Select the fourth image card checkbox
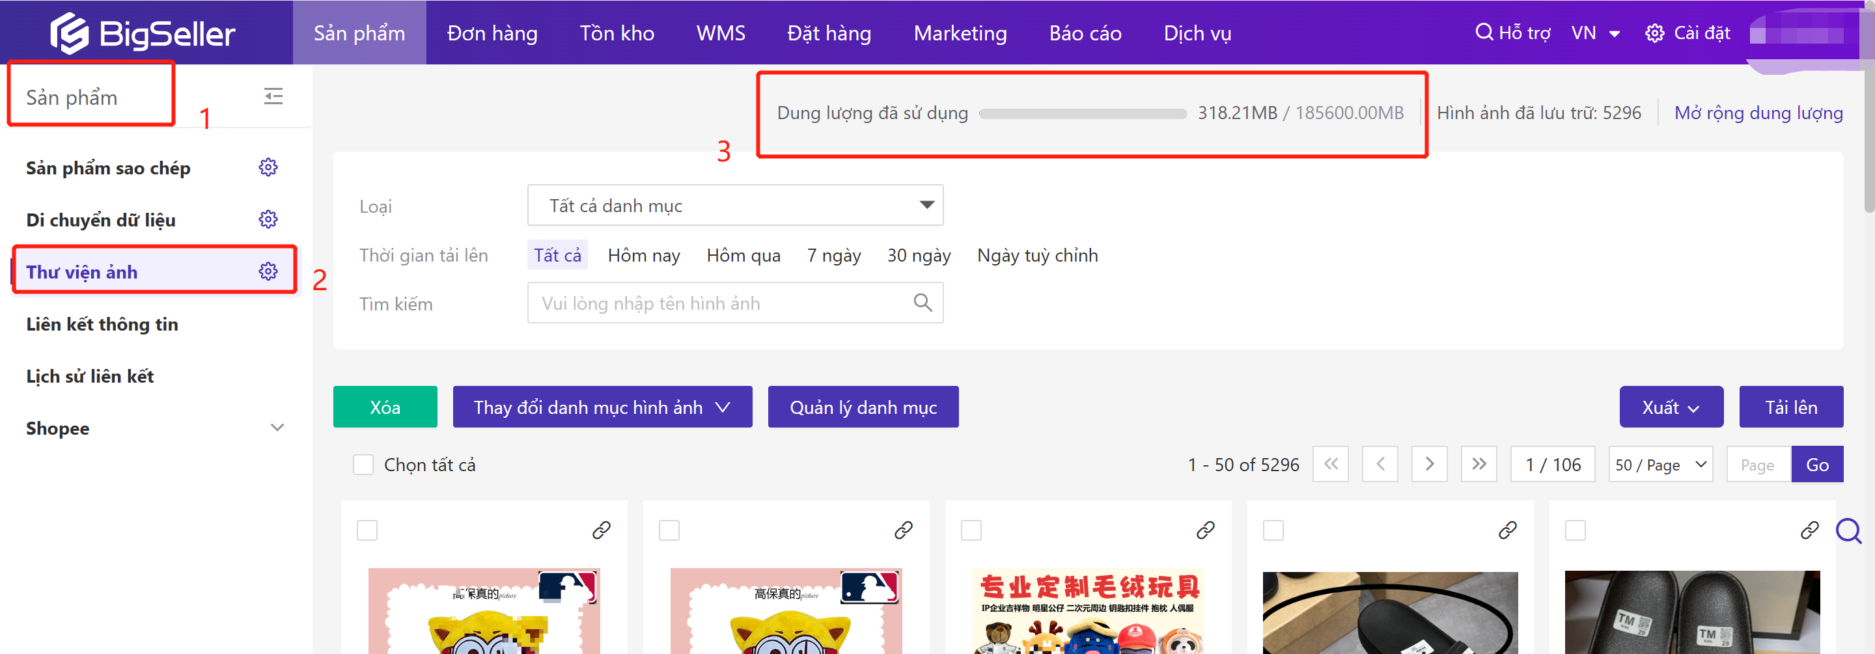The width and height of the screenshot is (1875, 654). coord(1273,530)
